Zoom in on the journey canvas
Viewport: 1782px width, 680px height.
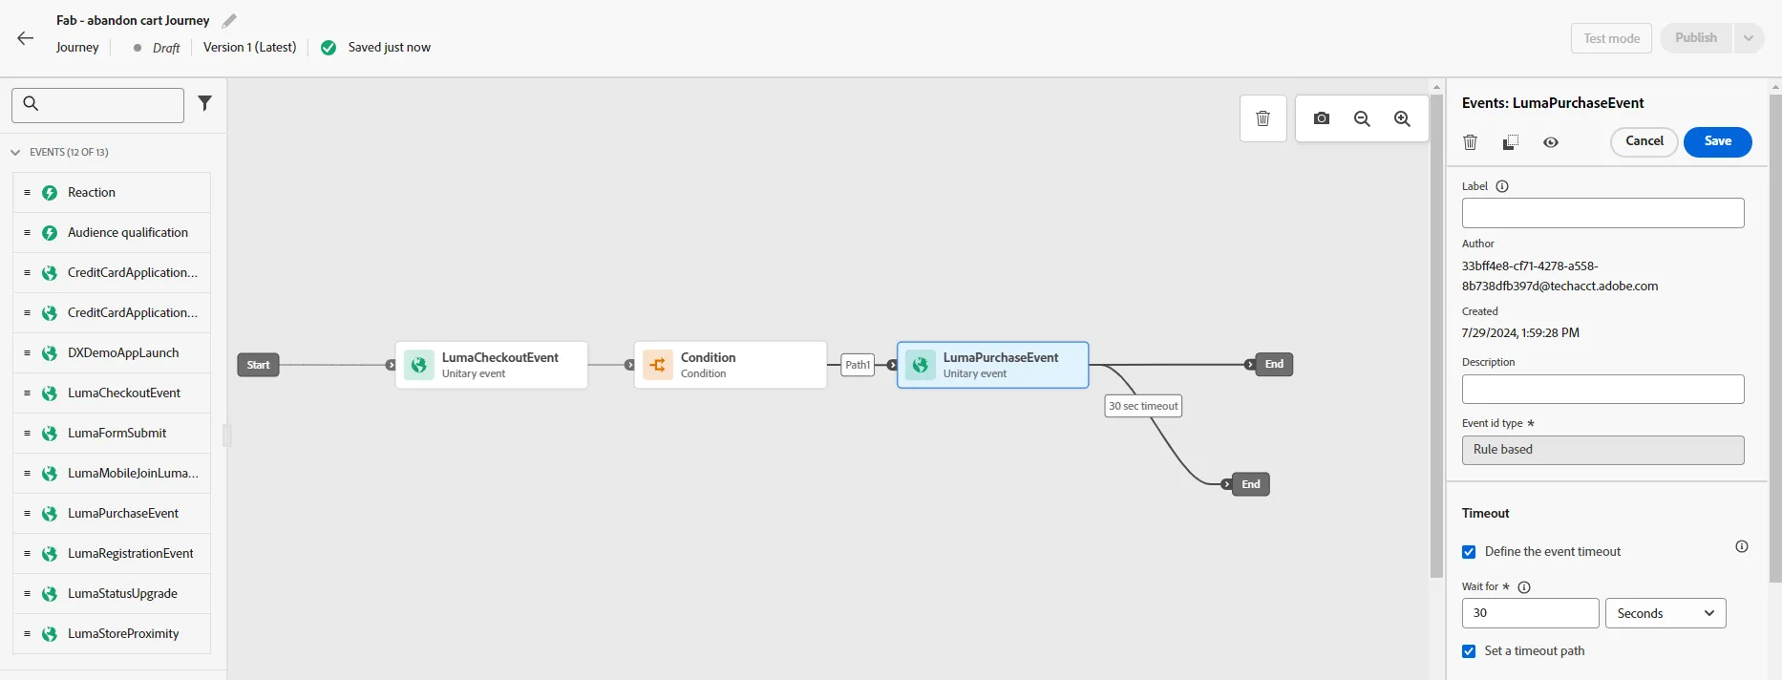point(1402,118)
